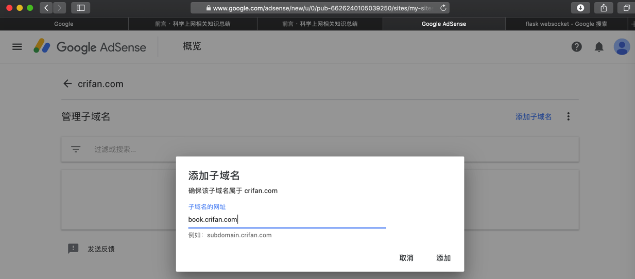The height and width of the screenshot is (279, 635).
Task: Select the Google AdSense tab
Action: click(444, 24)
